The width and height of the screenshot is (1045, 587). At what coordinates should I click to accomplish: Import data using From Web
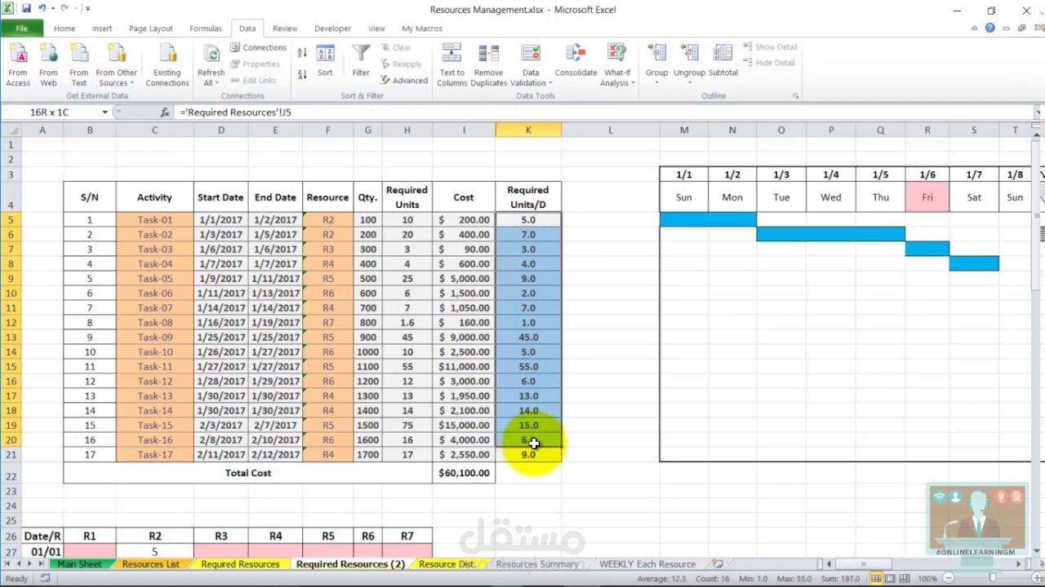click(48, 65)
